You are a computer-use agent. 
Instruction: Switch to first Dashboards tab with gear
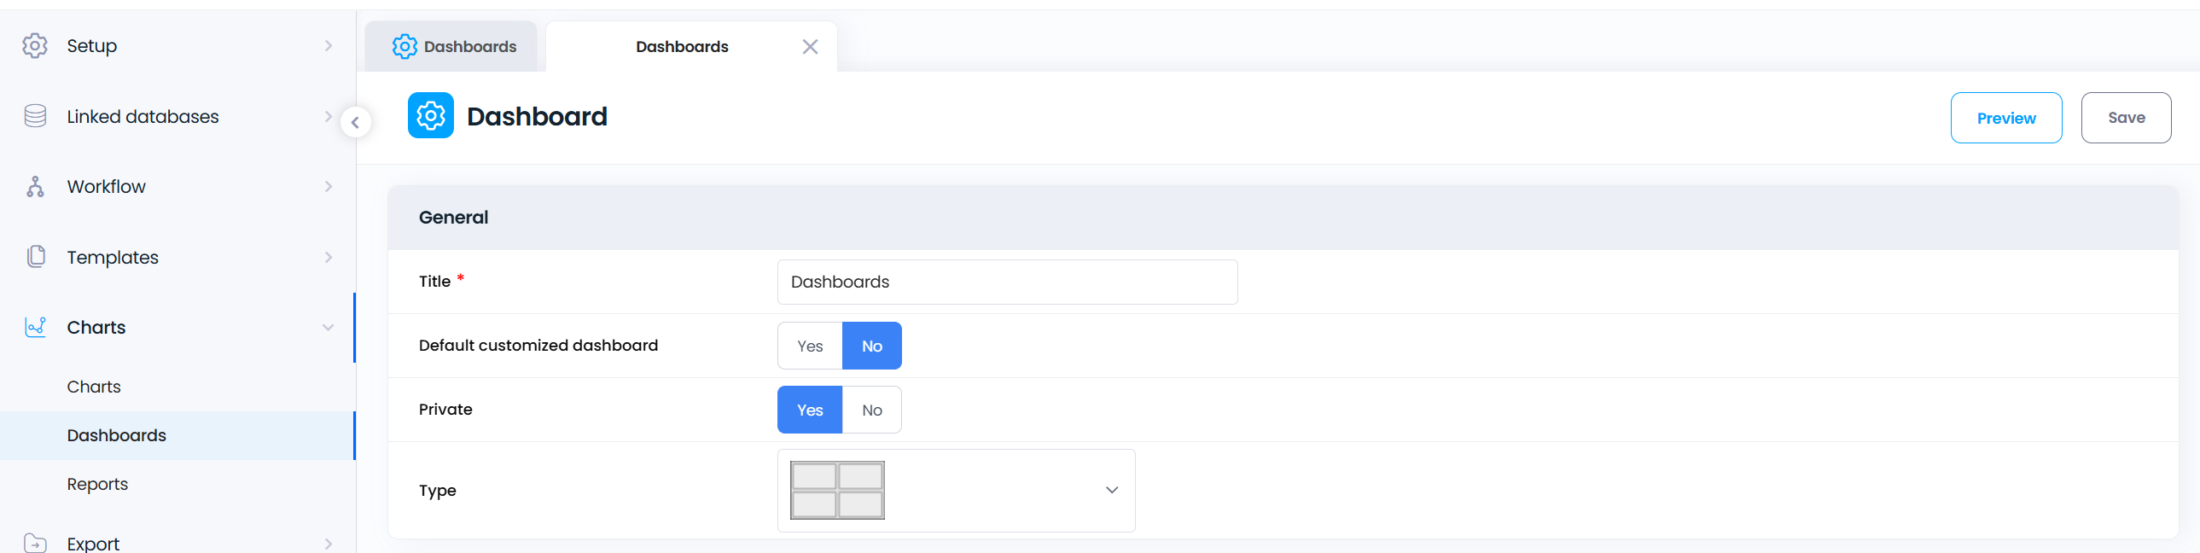pos(452,47)
